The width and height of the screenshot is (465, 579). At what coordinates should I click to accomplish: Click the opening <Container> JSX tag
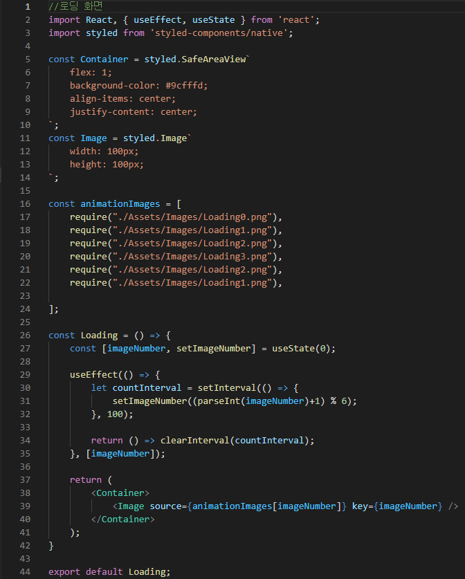coord(120,493)
